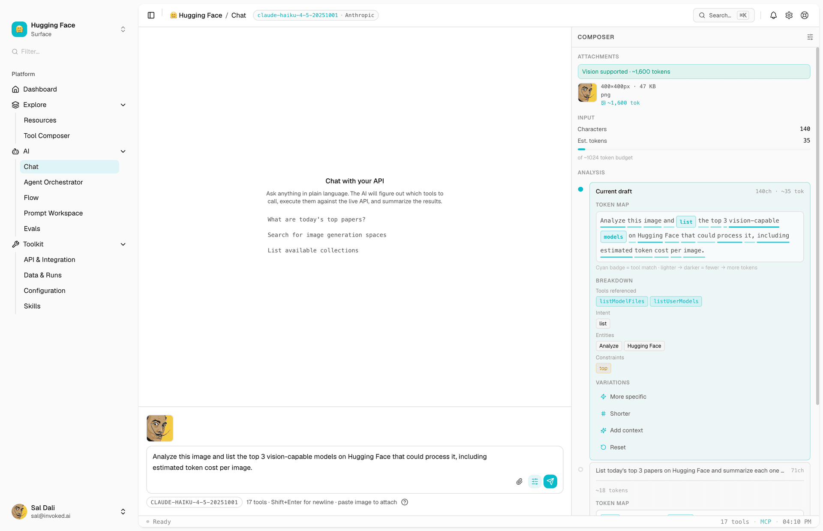Click the composer panel settings sliders icon
The height and width of the screenshot is (531, 823).
tap(810, 37)
